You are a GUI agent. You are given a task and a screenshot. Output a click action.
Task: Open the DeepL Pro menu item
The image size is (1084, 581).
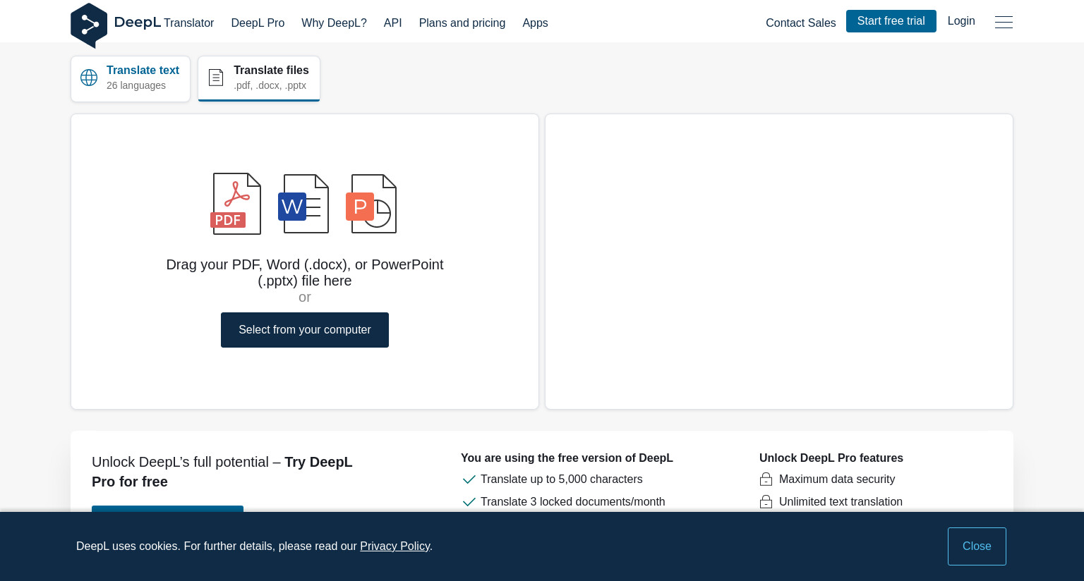258,23
